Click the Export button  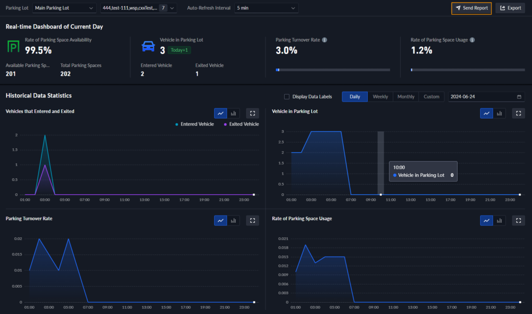(x=510, y=8)
